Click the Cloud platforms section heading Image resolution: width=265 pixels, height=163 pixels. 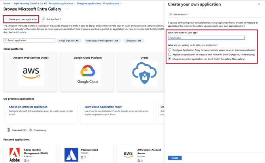coord(13,49)
